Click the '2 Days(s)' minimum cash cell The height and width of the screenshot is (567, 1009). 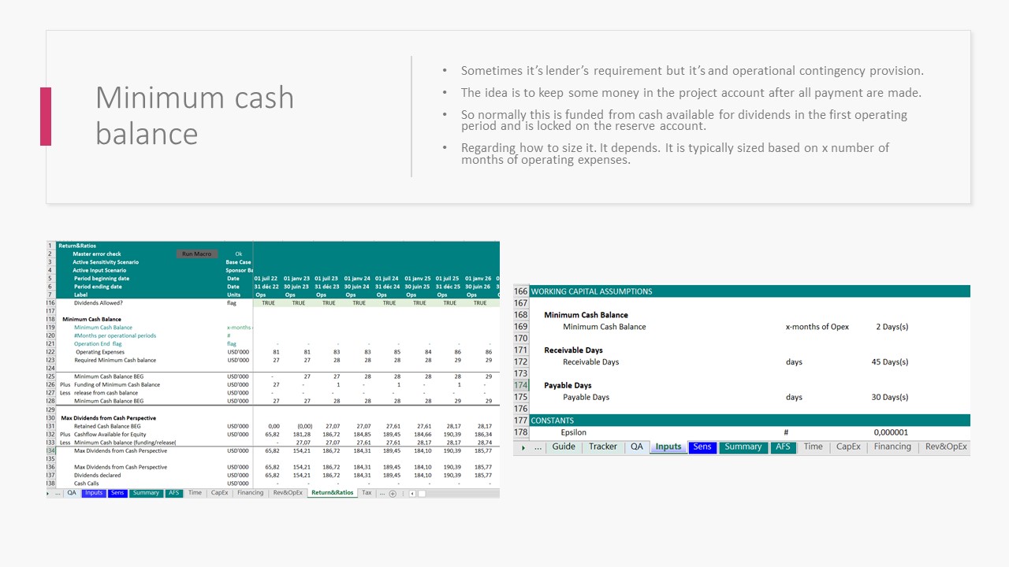point(892,327)
